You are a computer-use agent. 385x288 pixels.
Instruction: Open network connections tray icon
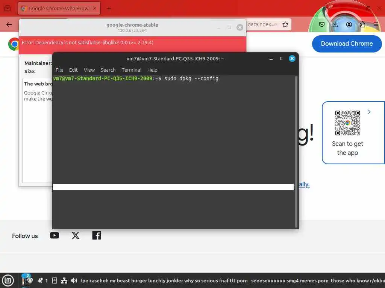(64, 280)
